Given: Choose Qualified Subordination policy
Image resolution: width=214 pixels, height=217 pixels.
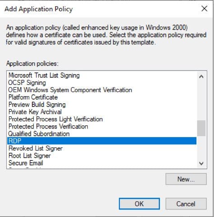Looking at the screenshot, I should (x=102, y=134).
